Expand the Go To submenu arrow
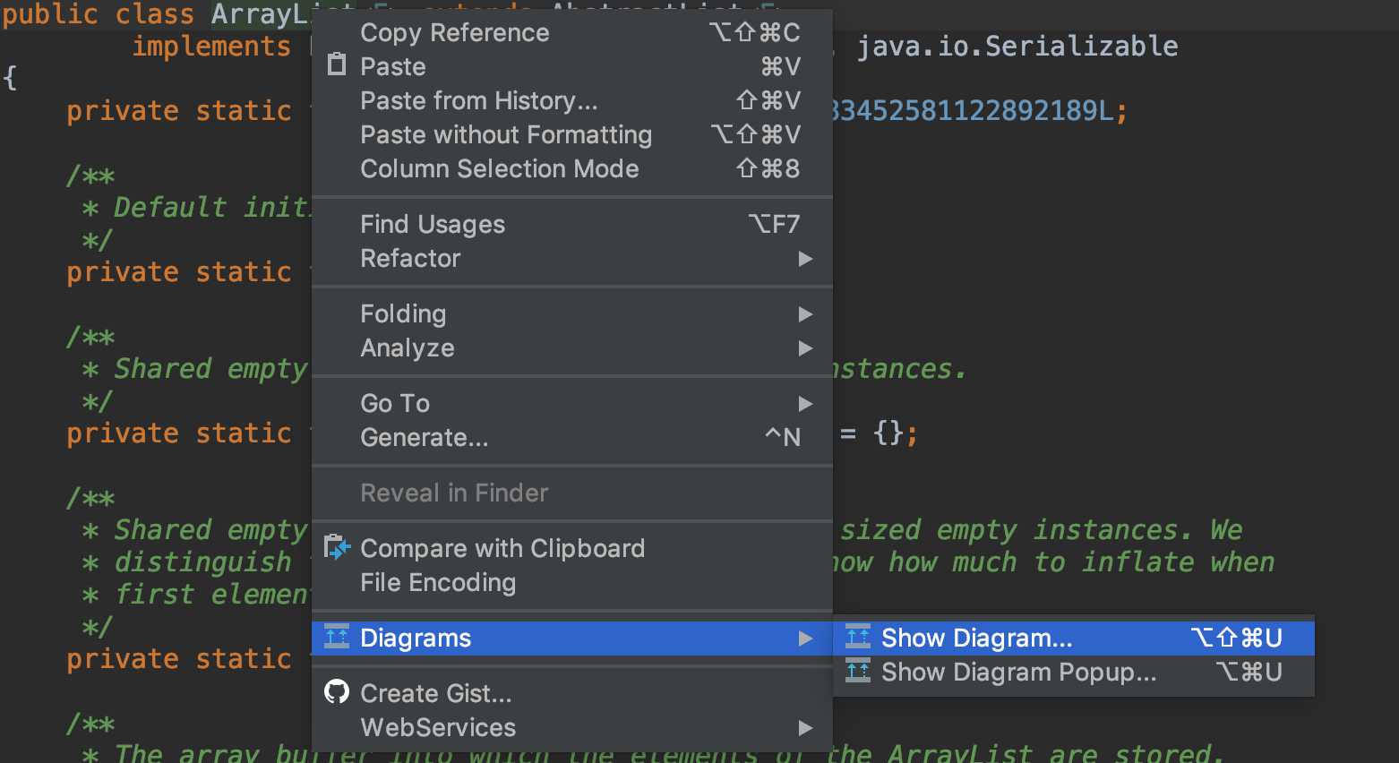Screen dimensions: 1399x763 [x=805, y=404]
